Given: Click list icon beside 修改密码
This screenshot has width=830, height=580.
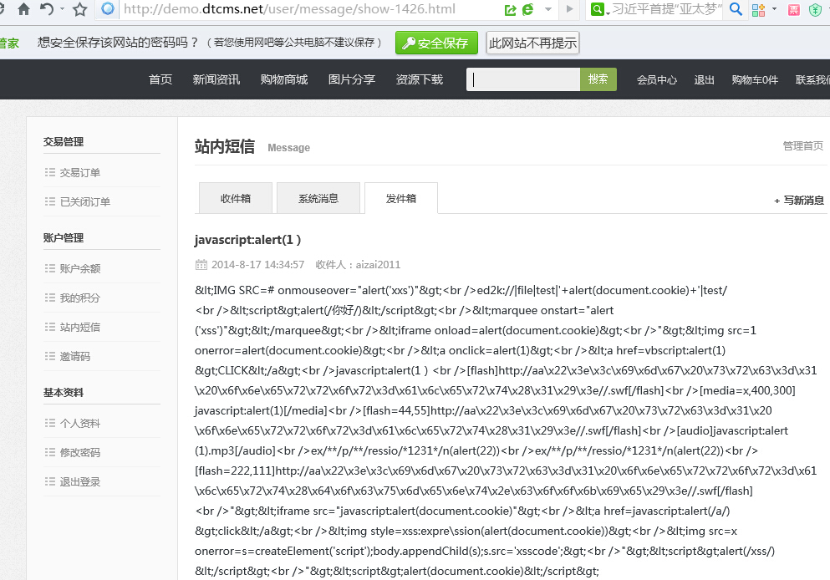Looking at the screenshot, I should 50,452.
